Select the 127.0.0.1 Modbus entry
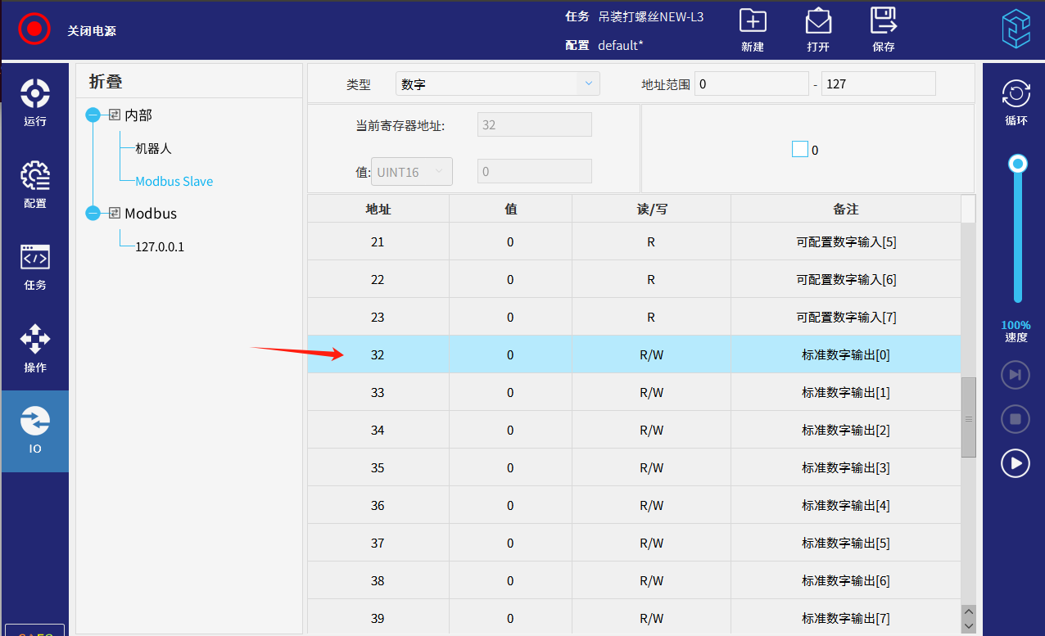This screenshot has height=636, width=1045. [x=160, y=246]
